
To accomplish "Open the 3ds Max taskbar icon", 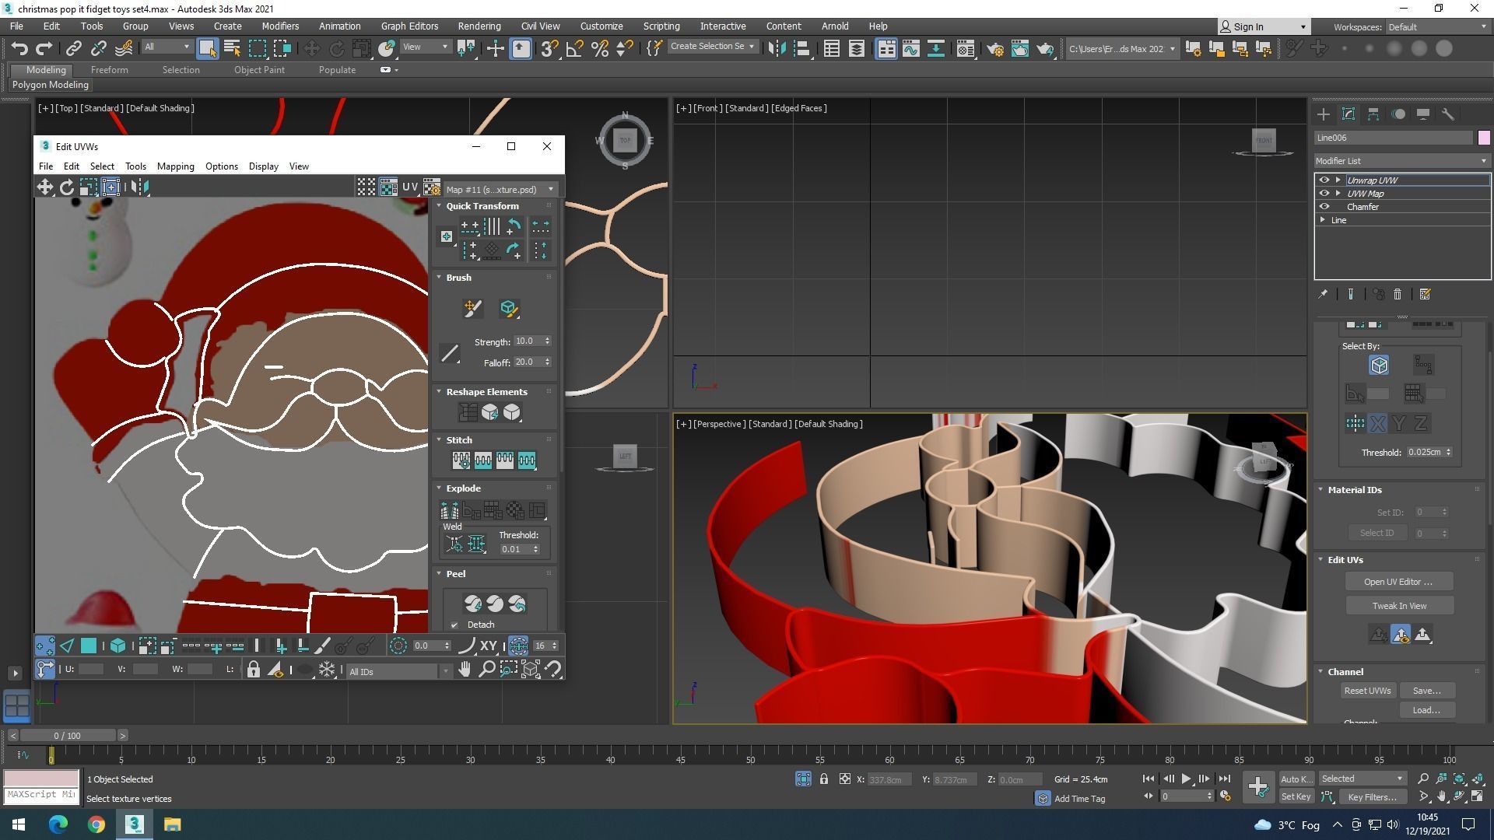I will click(x=134, y=824).
